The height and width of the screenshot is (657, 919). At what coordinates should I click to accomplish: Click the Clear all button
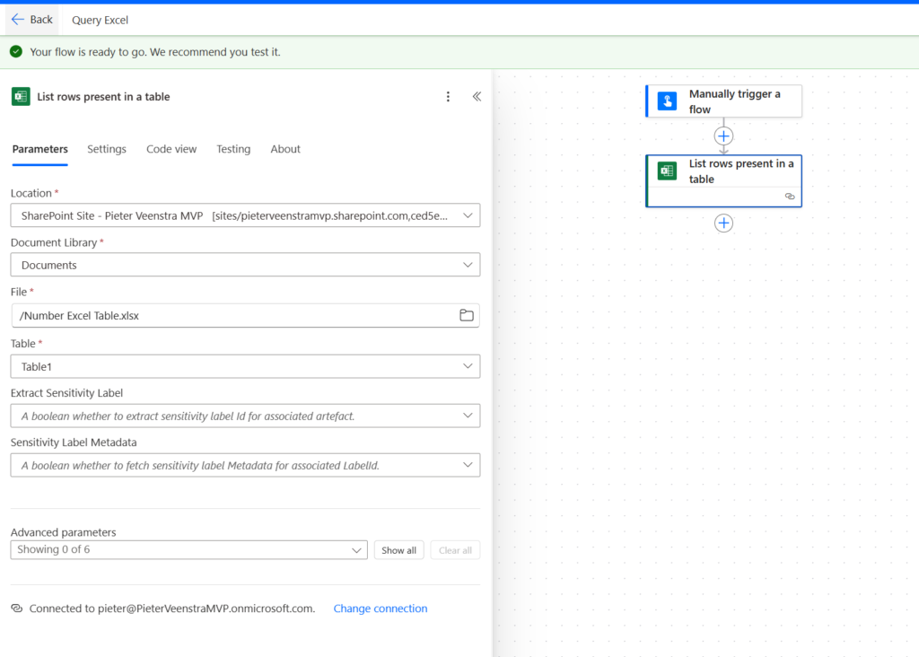455,550
